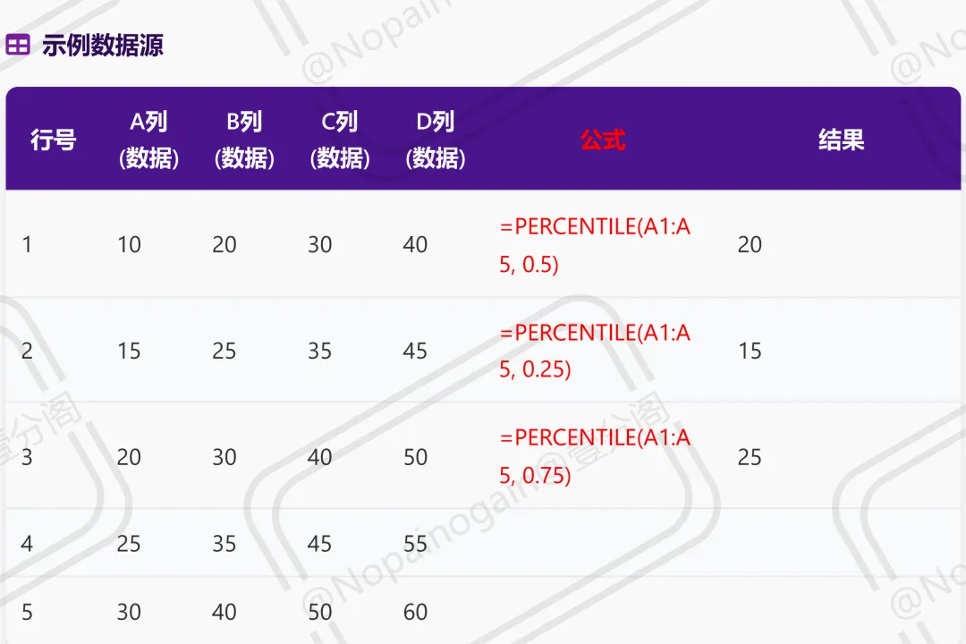Select result value 25 in 结果 column
The image size is (966, 644).
coord(750,457)
